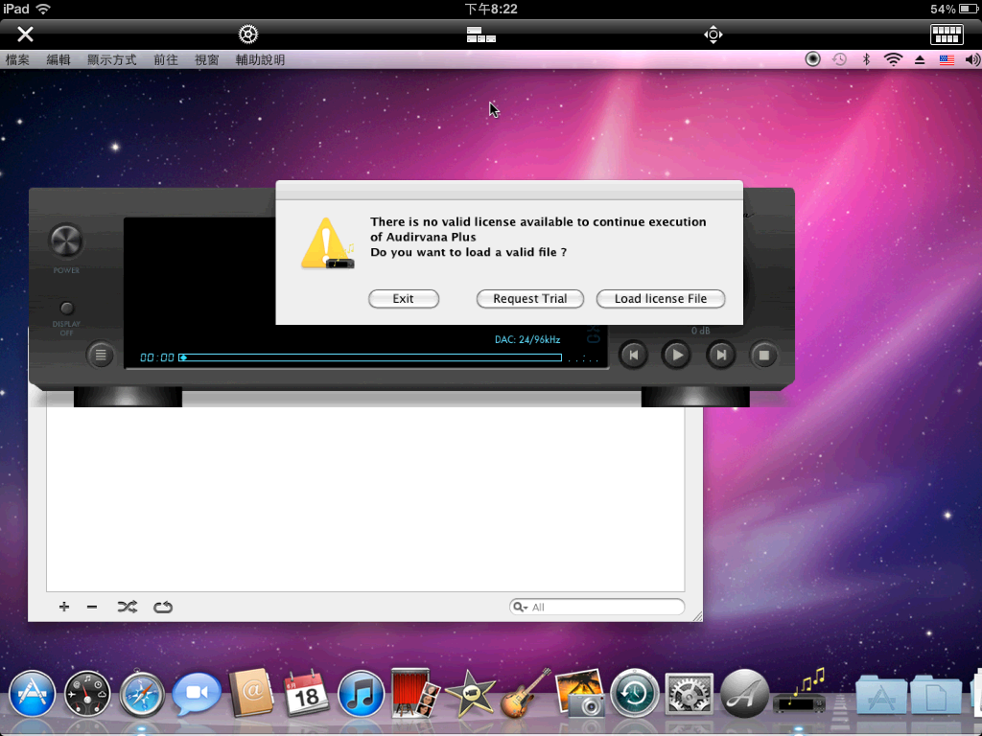Open iTunes from the Dock
982x736 pixels.
[361, 694]
